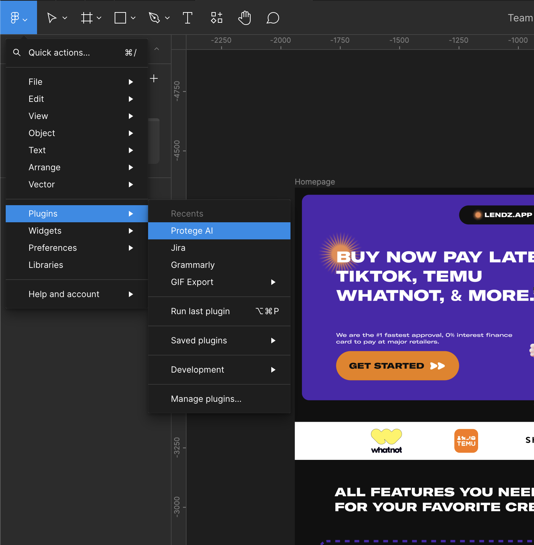The image size is (534, 545).
Task: Select the Rectangle shape tool
Action: pos(120,18)
